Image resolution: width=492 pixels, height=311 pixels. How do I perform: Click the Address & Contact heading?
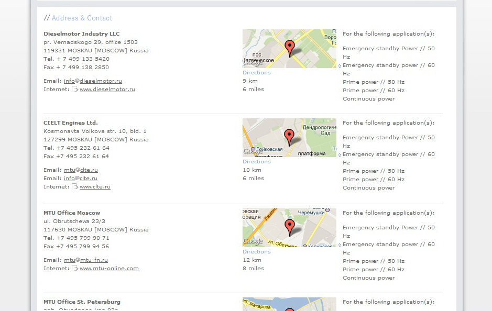82,18
